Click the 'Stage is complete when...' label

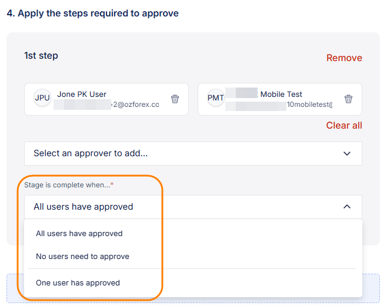coord(69,185)
